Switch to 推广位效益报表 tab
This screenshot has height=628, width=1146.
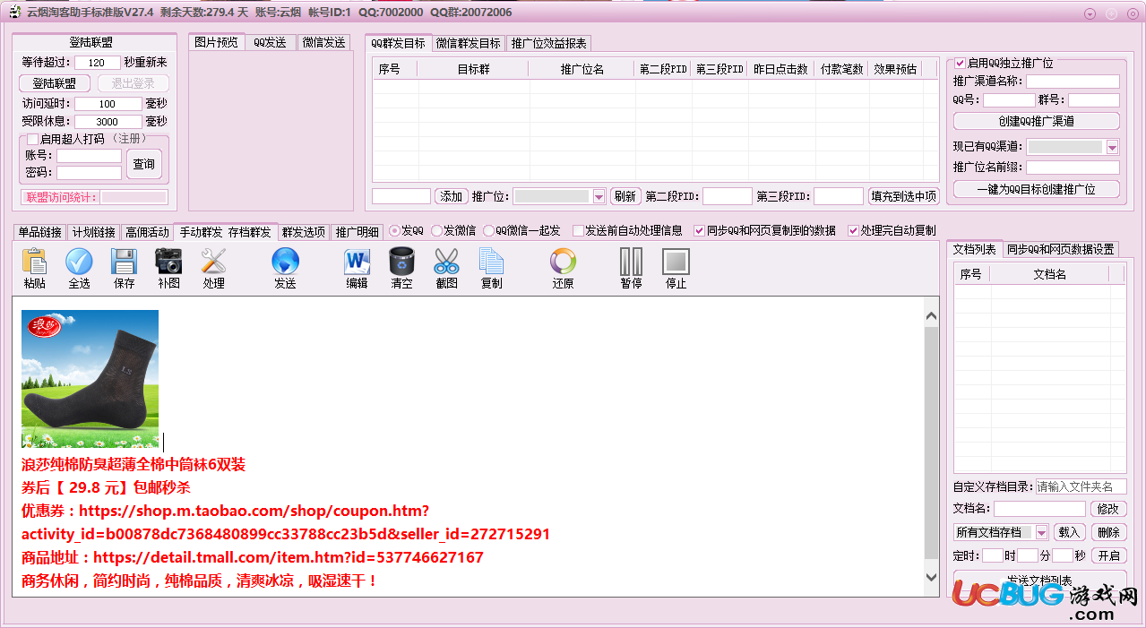548,43
